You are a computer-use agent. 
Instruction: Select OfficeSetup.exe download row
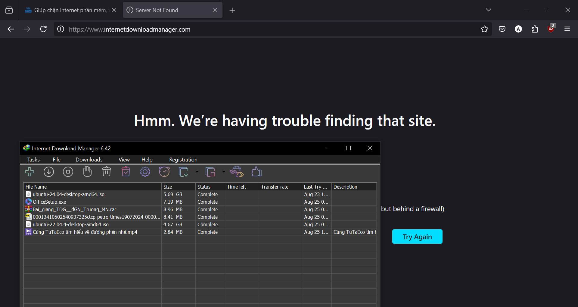[x=200, y=202]
